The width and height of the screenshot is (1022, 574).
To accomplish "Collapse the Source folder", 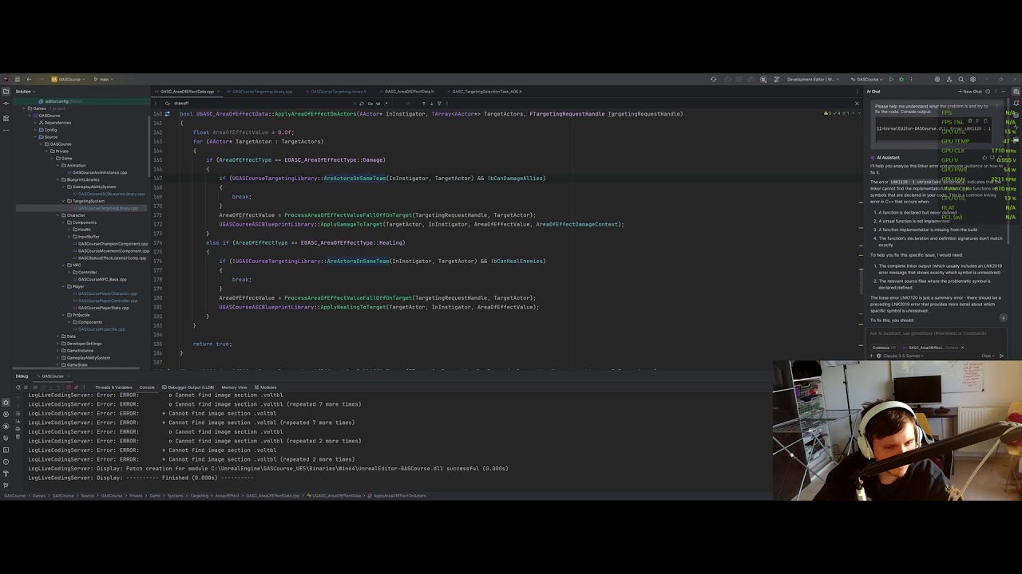I will click(x=35, y=137).
